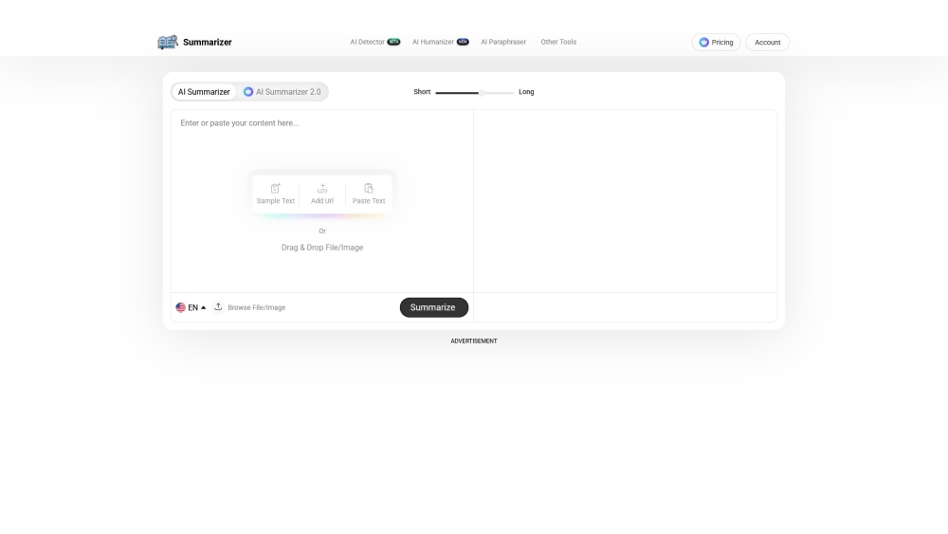
Task: Click the US flag language icon
Action: (181, 307)
